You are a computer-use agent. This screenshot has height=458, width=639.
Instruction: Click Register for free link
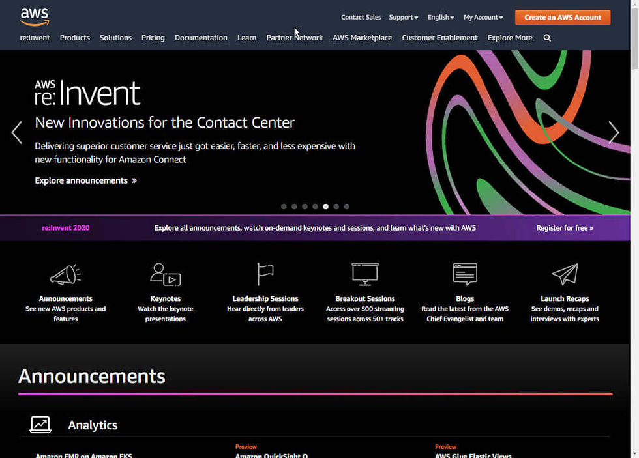[x=565, y=228]
